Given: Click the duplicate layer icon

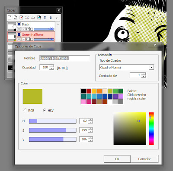Looking at the screenshot, I should tap(15, 18).
